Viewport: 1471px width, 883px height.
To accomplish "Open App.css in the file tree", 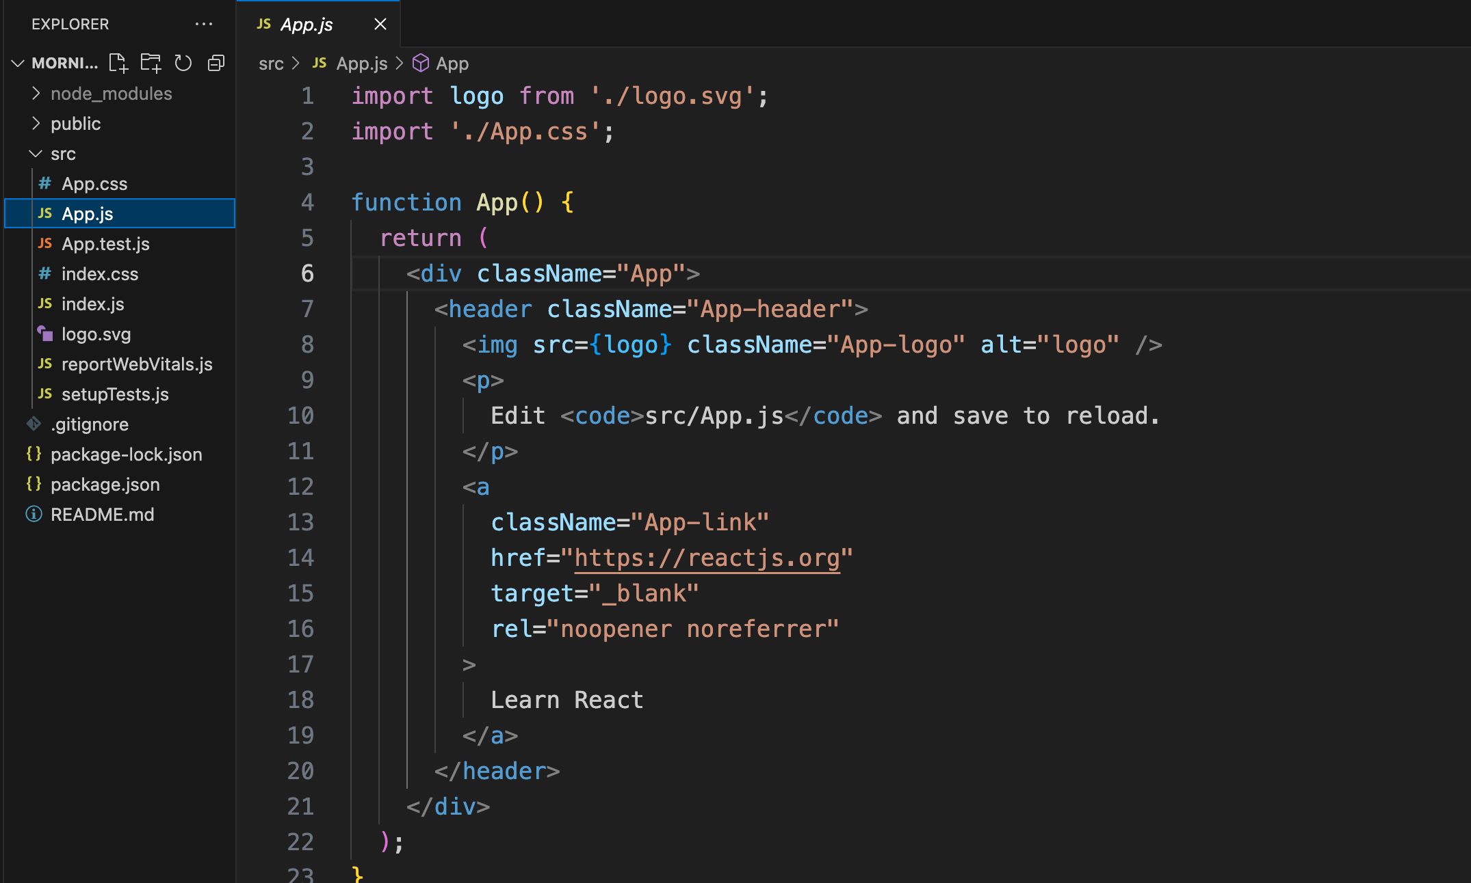I will pos(94,184).
